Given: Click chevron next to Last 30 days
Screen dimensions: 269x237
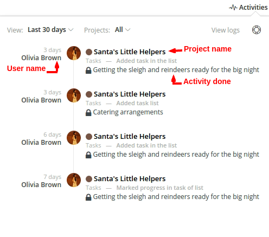Looking at the screenshot, I should (71, 30).
